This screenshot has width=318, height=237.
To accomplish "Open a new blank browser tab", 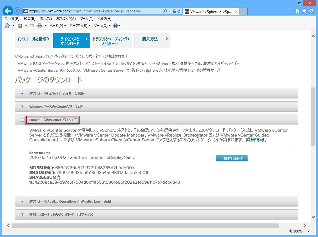I will pos(243,12).
